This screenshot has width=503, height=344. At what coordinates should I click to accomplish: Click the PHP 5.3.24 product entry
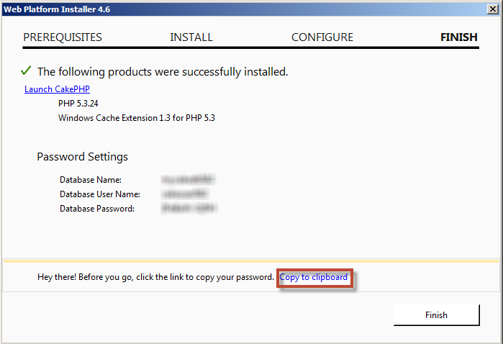(78, 104)
